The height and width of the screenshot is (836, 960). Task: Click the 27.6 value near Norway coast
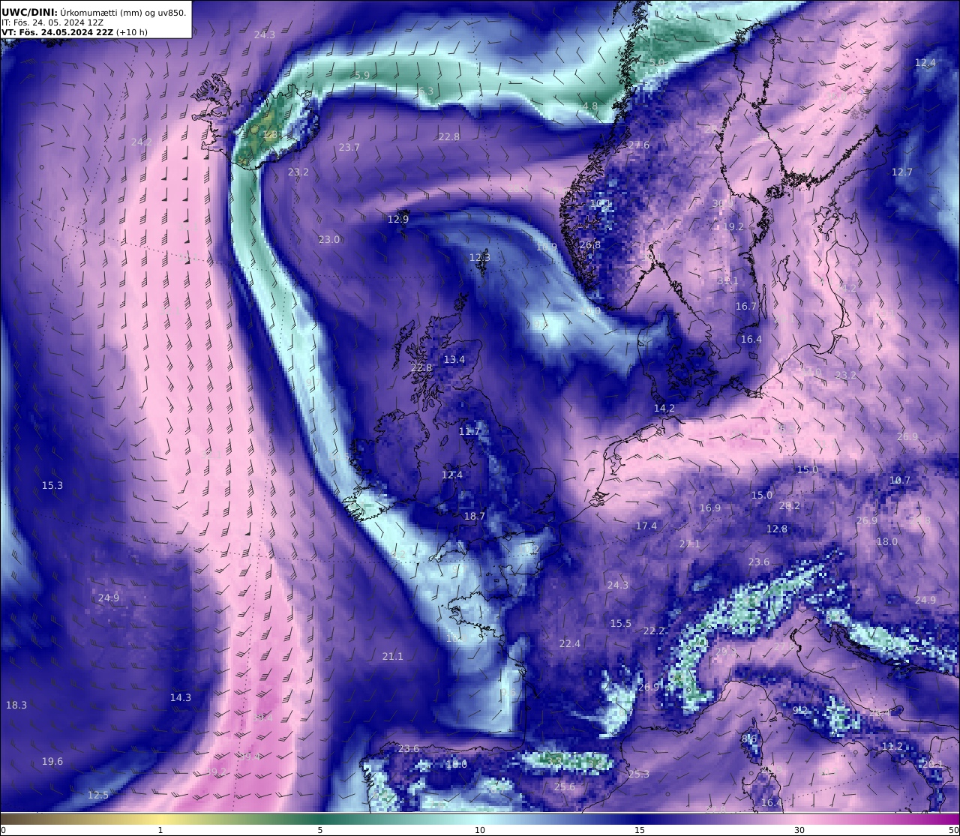click(639, 145)
